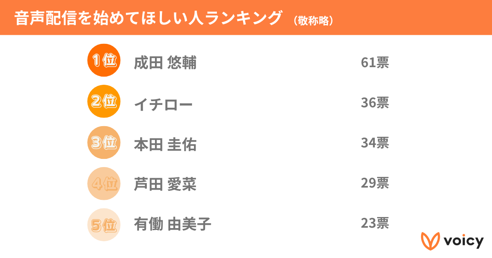Screen dimensions: 492x258
Task: Select the 36票 vote count
Action: (375, 103)
